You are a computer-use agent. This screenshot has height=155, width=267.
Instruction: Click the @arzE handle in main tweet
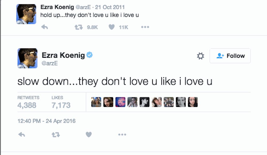pos(50,63)
